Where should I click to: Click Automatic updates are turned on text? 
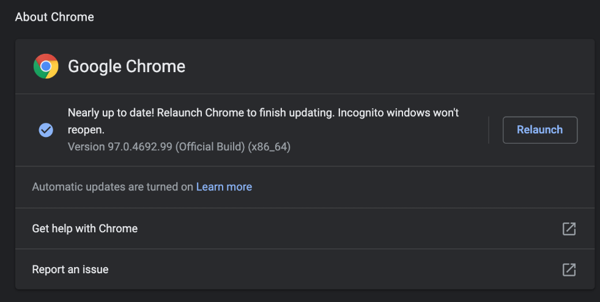point(113,187)
